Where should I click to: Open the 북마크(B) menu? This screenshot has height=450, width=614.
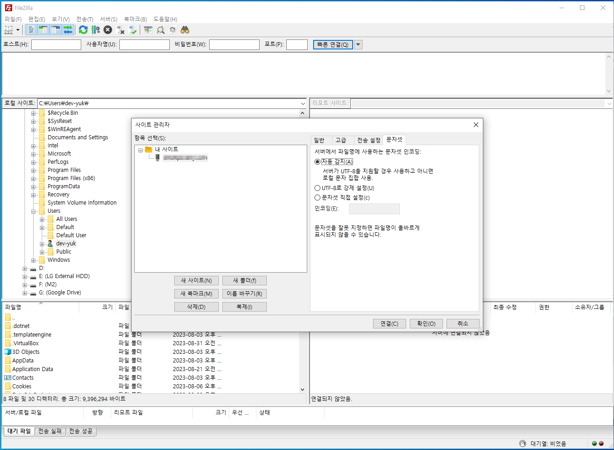tap(135, 19)
